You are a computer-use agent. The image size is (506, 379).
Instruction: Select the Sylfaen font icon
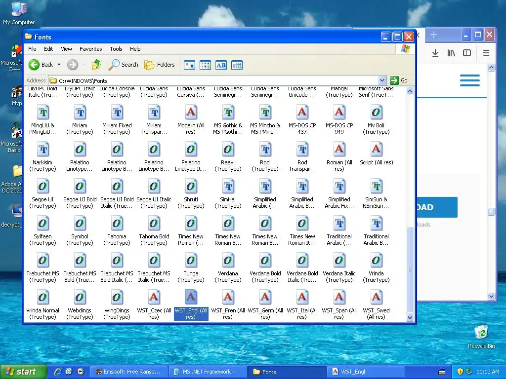pos(42,223)
